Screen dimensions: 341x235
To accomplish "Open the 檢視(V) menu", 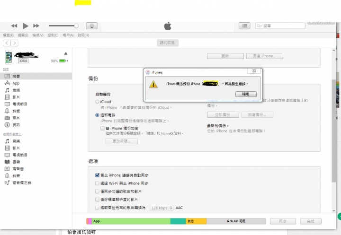I will point(38,35).
